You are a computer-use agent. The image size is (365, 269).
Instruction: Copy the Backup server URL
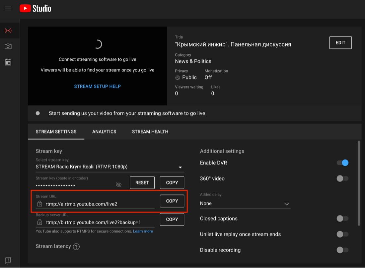coord(172,220)
